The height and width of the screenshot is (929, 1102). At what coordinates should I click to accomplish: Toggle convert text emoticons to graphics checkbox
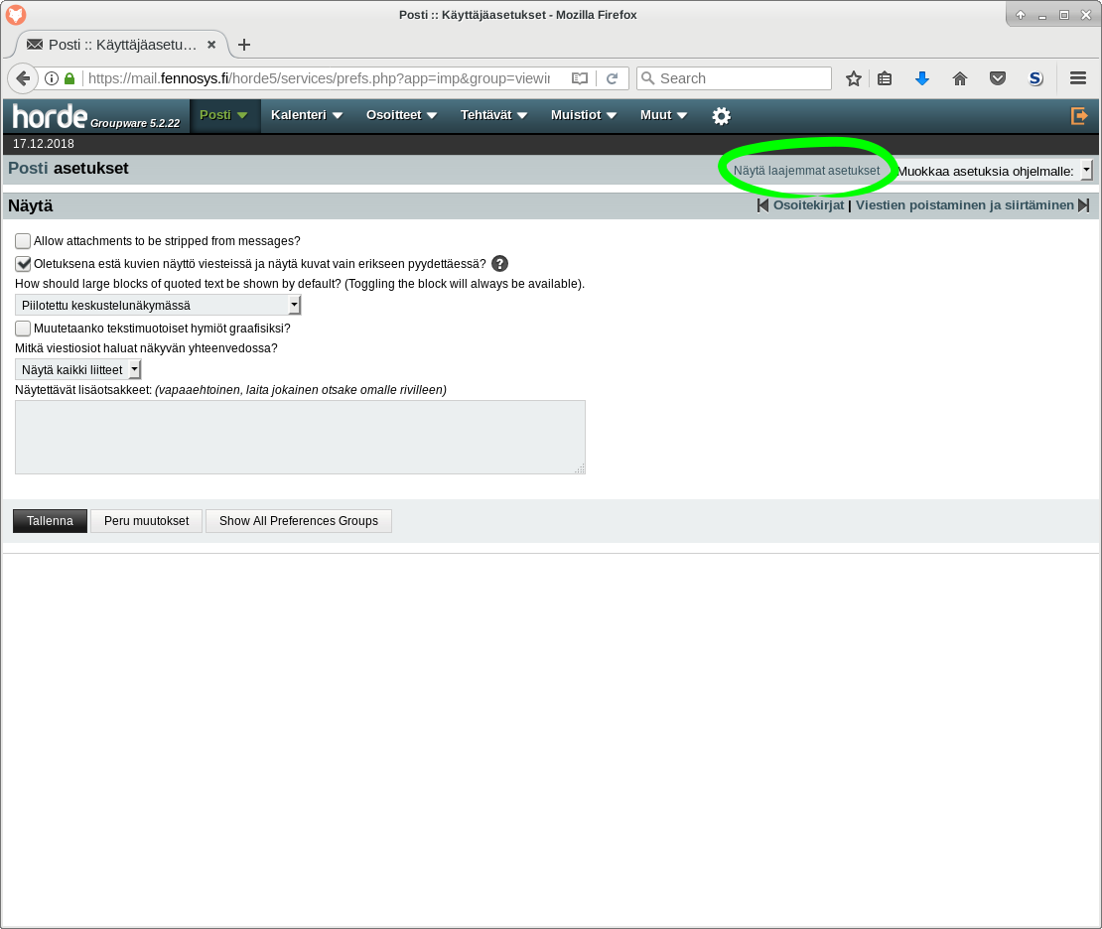[x=23, y=329]
